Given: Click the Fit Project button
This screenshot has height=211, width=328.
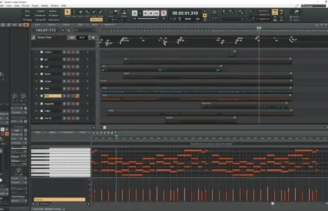Looking at the screenshot, I should click(27, 20).
